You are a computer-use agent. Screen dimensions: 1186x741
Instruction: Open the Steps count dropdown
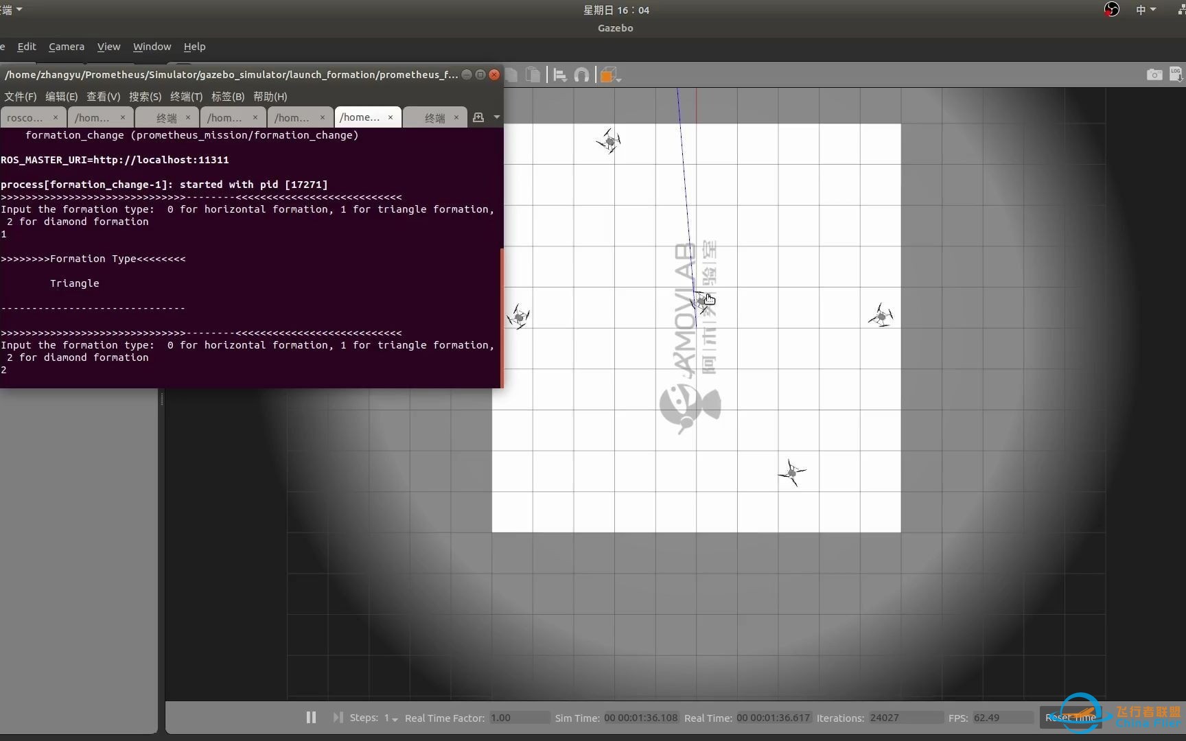coord(391,718)
